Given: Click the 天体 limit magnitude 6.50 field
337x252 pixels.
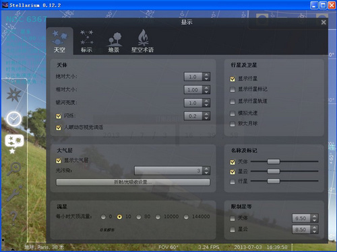Looking at the screenshot, I should tap(301, 218).
